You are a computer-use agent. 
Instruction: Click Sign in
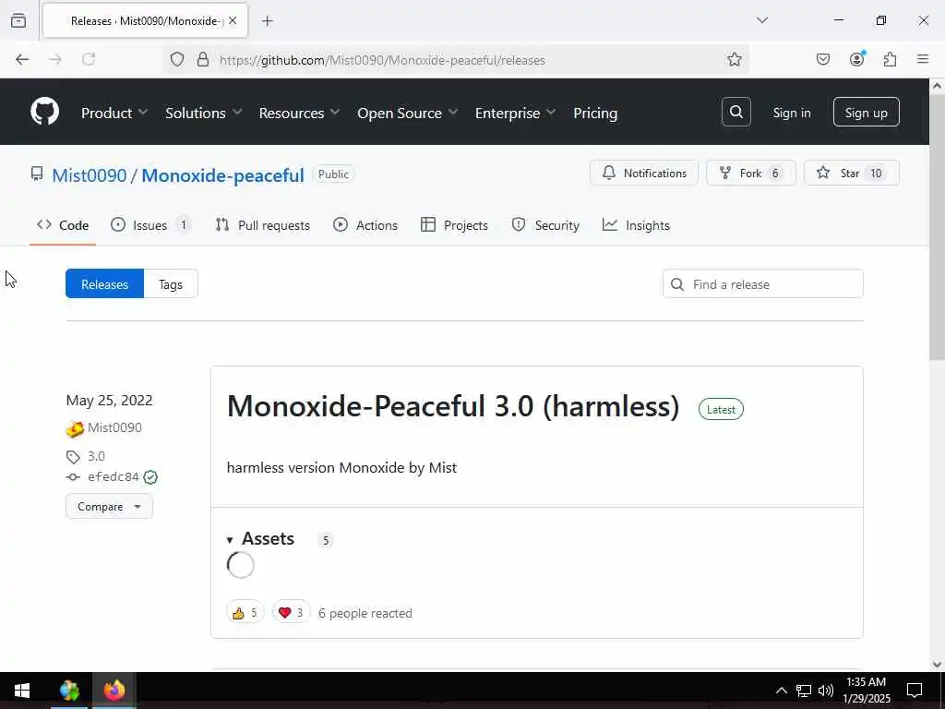(x=791, y=113)
